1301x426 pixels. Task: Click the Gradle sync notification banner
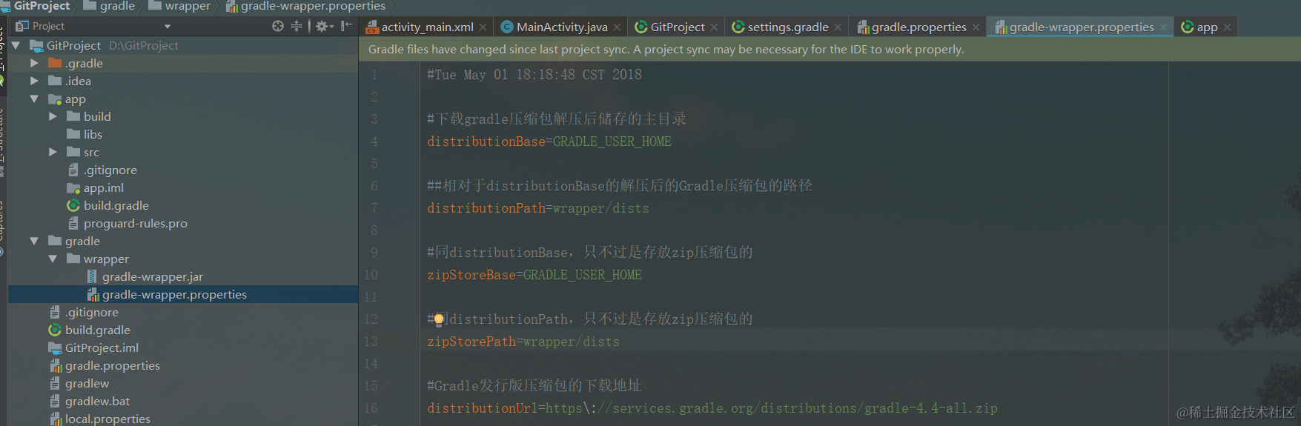click(830, 50)
